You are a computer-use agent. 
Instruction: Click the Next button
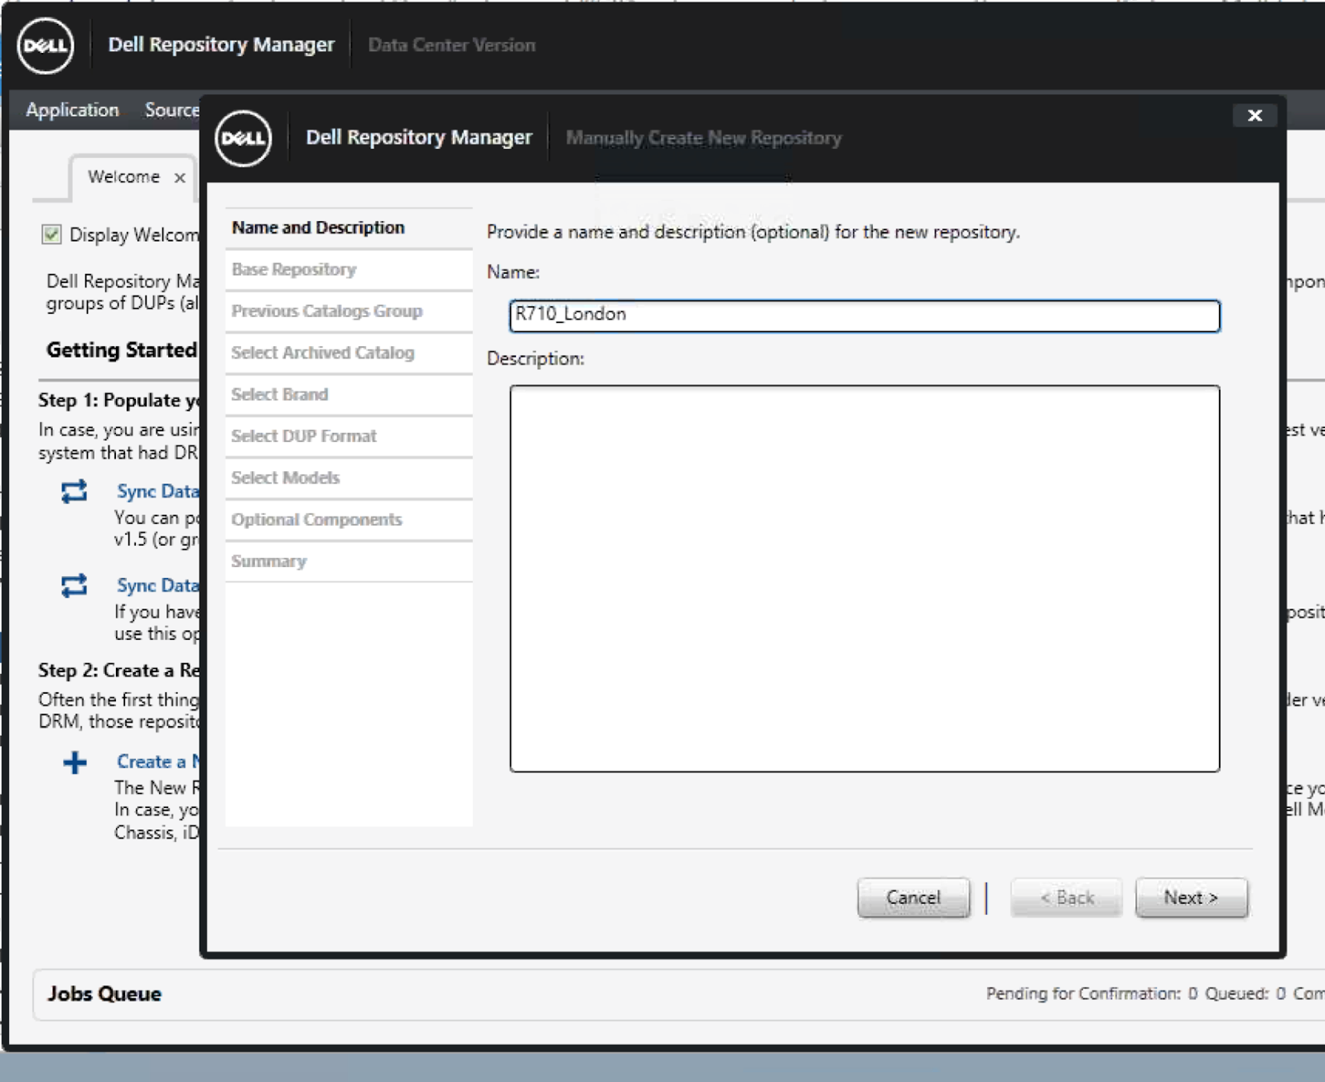coord(1192,897)
